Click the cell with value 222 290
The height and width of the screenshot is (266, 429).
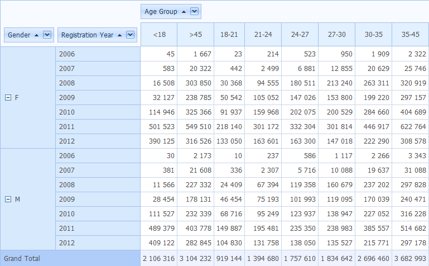click(x=373, y=141)
